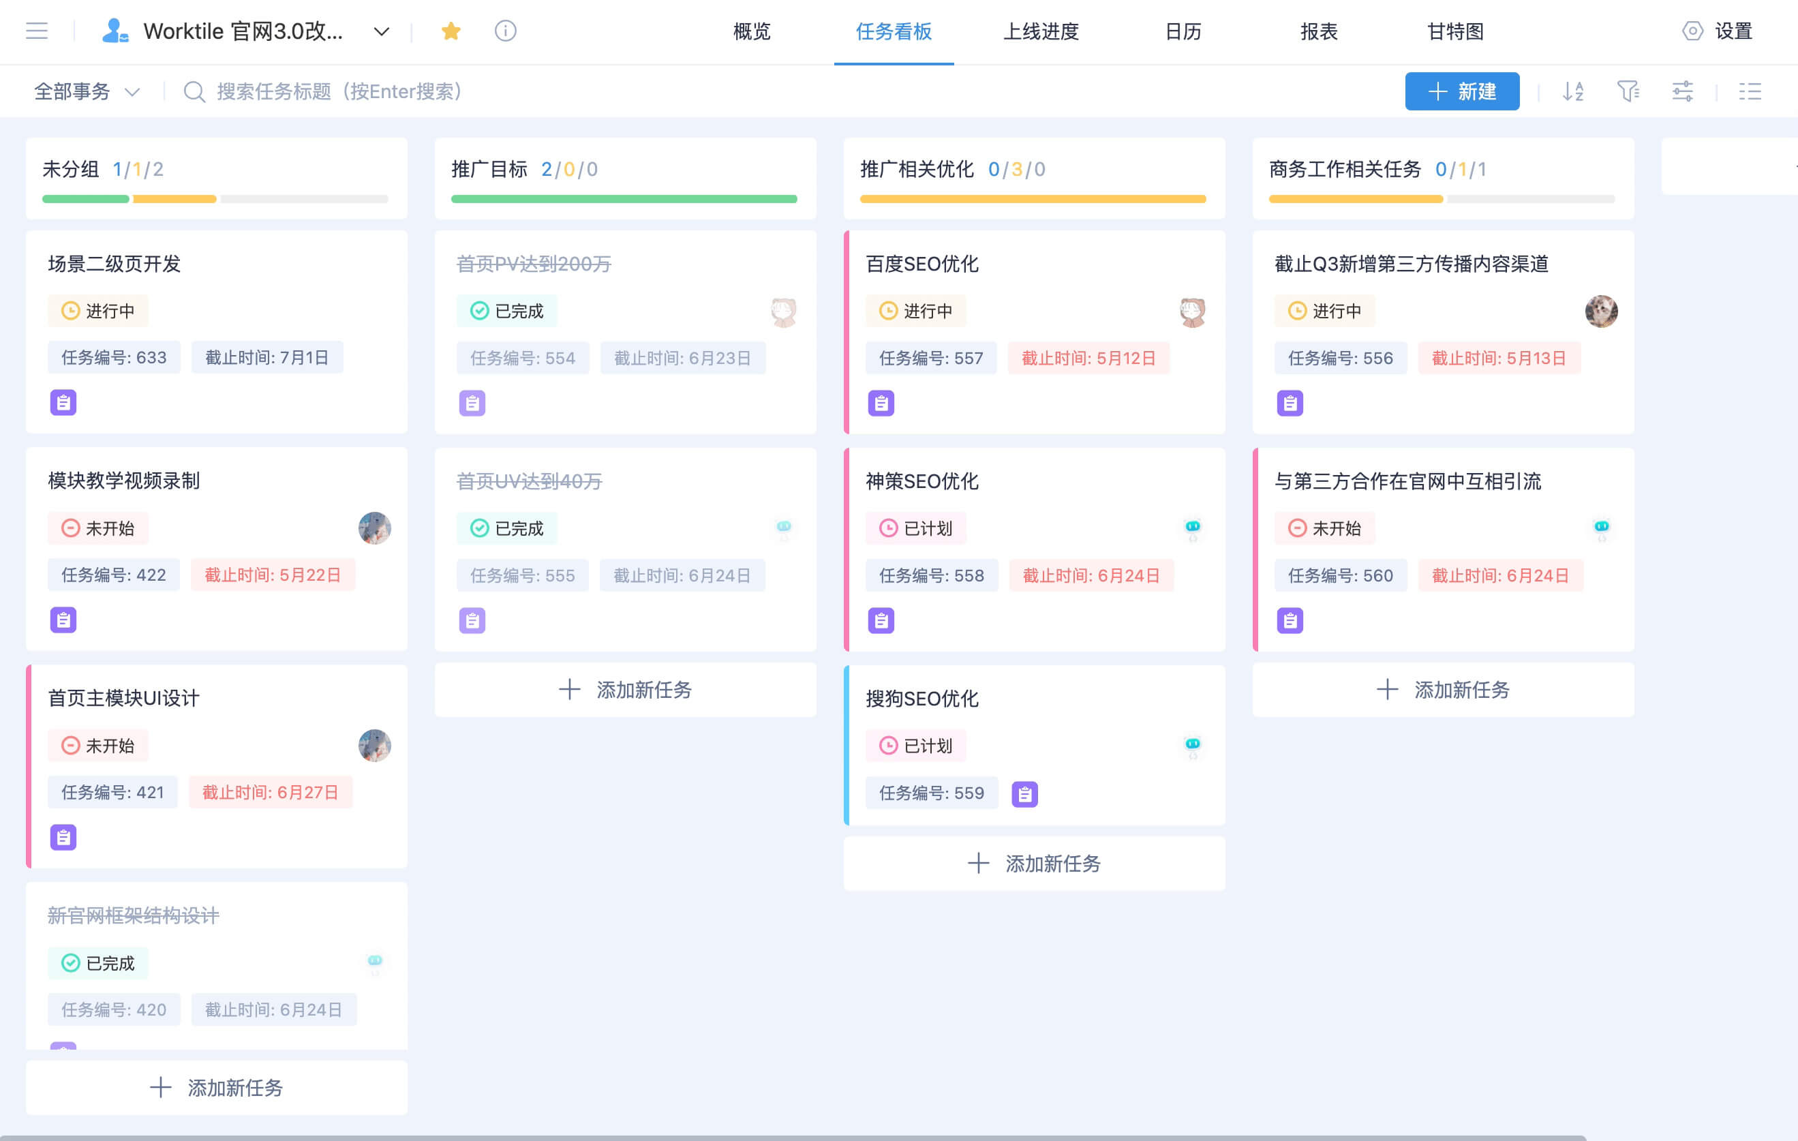Click assignee avatar on 百度SEO优化 card

click(x=1193, y=311)
